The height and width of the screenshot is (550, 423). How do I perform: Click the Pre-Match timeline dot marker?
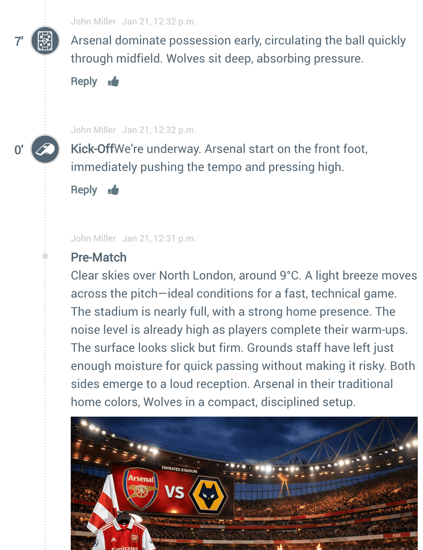pyautogui.click(x=45, y=256)
